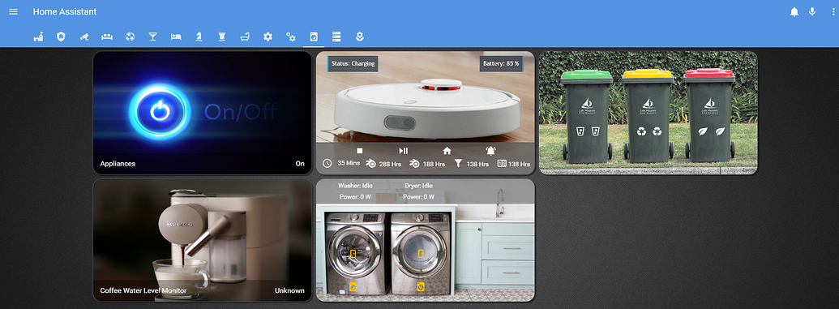
Task: Open the chess rook tab
Action: 221,36
